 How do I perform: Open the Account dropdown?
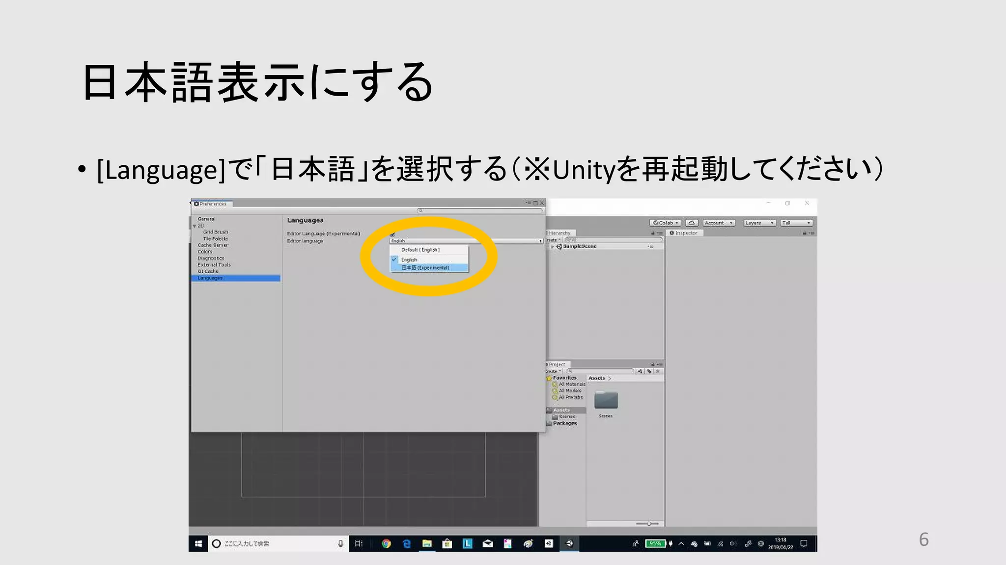tap(719, 223)
